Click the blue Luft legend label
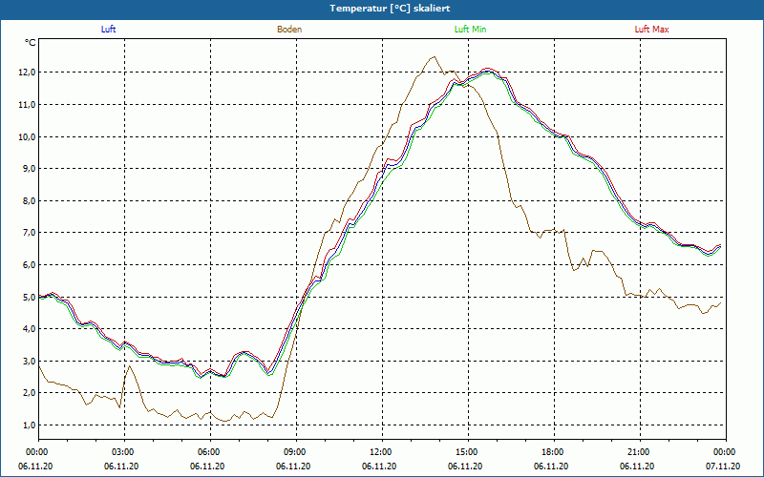The image size is (764, 477). [x=108, y=30]
